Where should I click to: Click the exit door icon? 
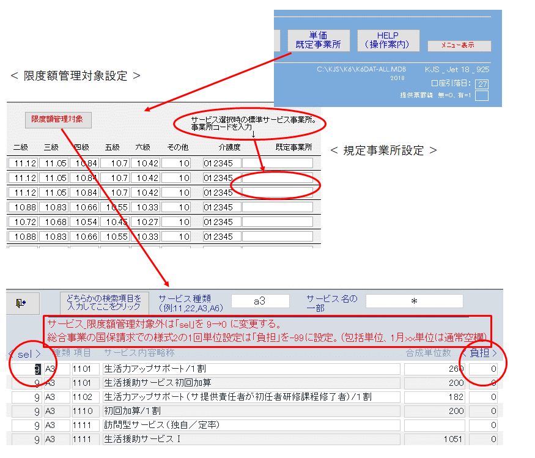click(x=21, y=302)
